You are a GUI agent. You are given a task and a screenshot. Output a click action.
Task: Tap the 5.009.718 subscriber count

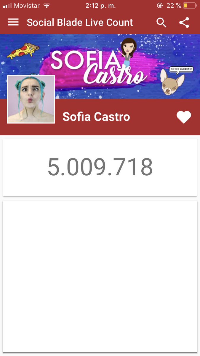coord(100,167)
